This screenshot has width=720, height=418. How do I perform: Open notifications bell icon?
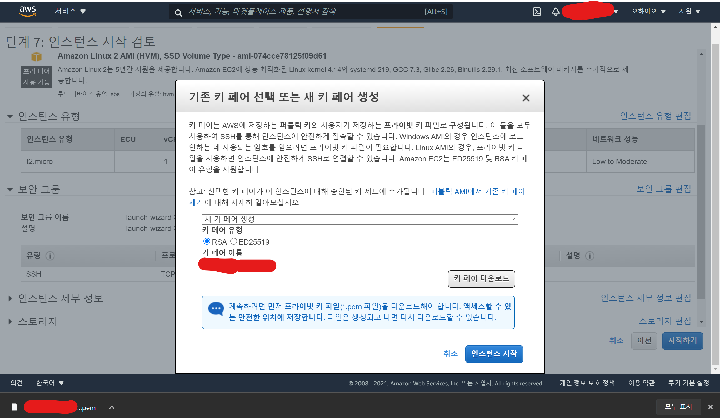click(x=556, y=11)
